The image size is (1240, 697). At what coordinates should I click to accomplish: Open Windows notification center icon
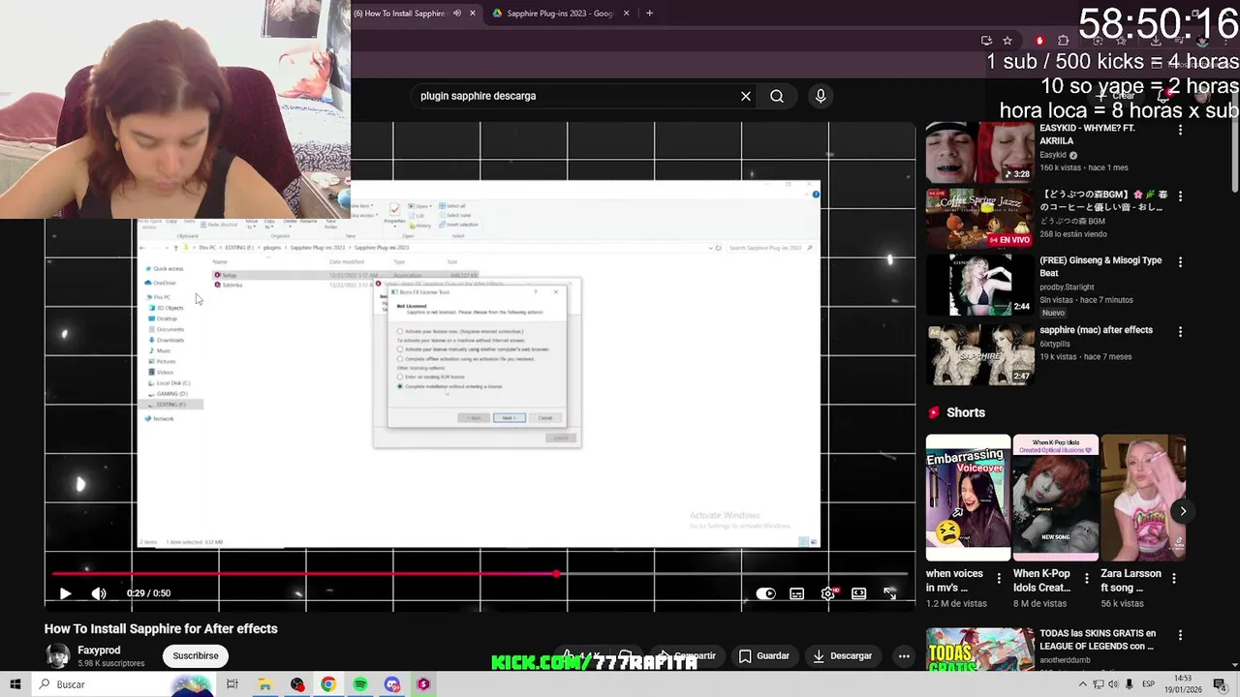[1221, 684]
